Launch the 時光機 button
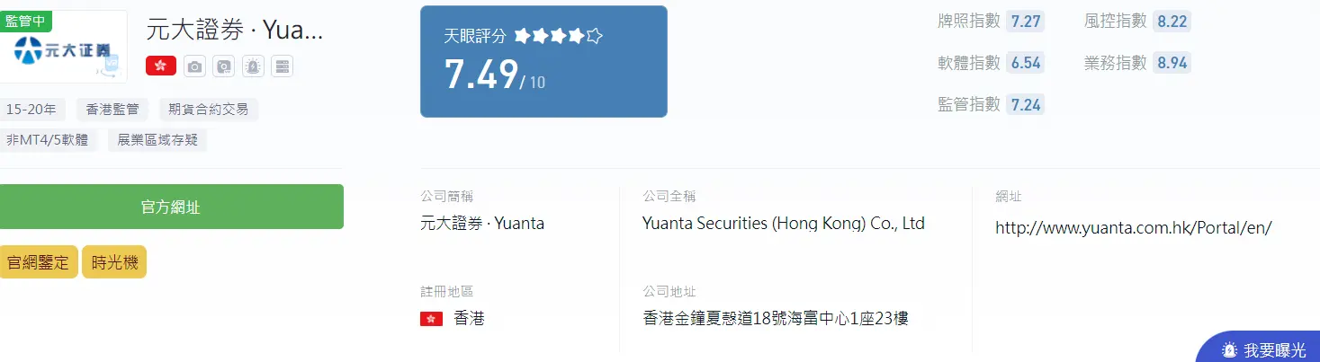 point(114,262)
